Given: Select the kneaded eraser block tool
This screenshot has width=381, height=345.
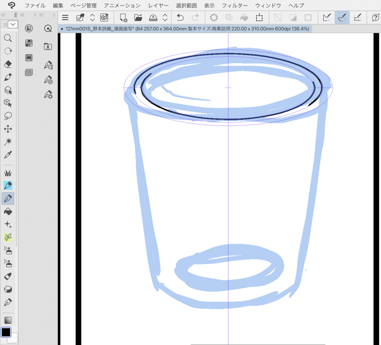Looking at the screenshot, I should [8, 289].
